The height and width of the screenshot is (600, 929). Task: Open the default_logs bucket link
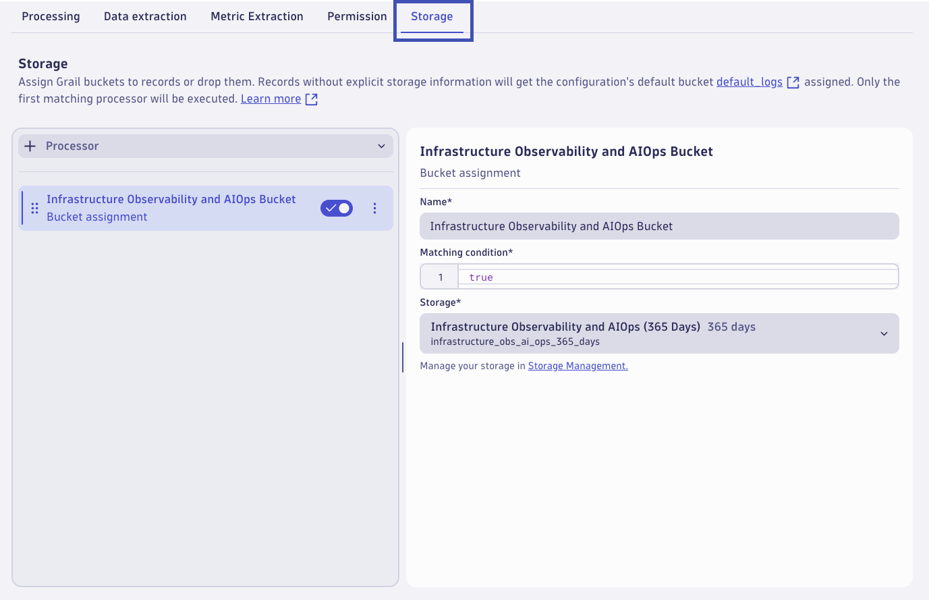click(x=749, y=82)
